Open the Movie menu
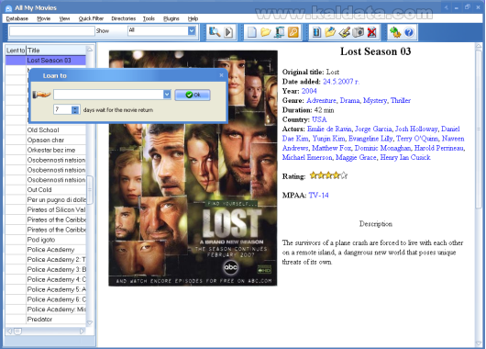This screenshot has width=486, height=349. click(x=44, y=18)
